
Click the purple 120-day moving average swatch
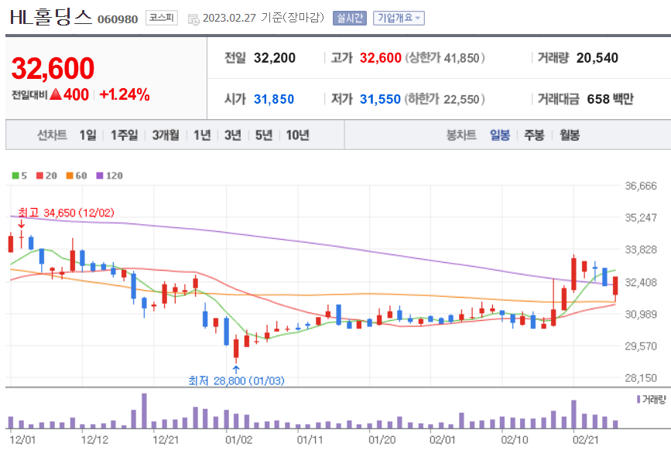click(100, 176)
